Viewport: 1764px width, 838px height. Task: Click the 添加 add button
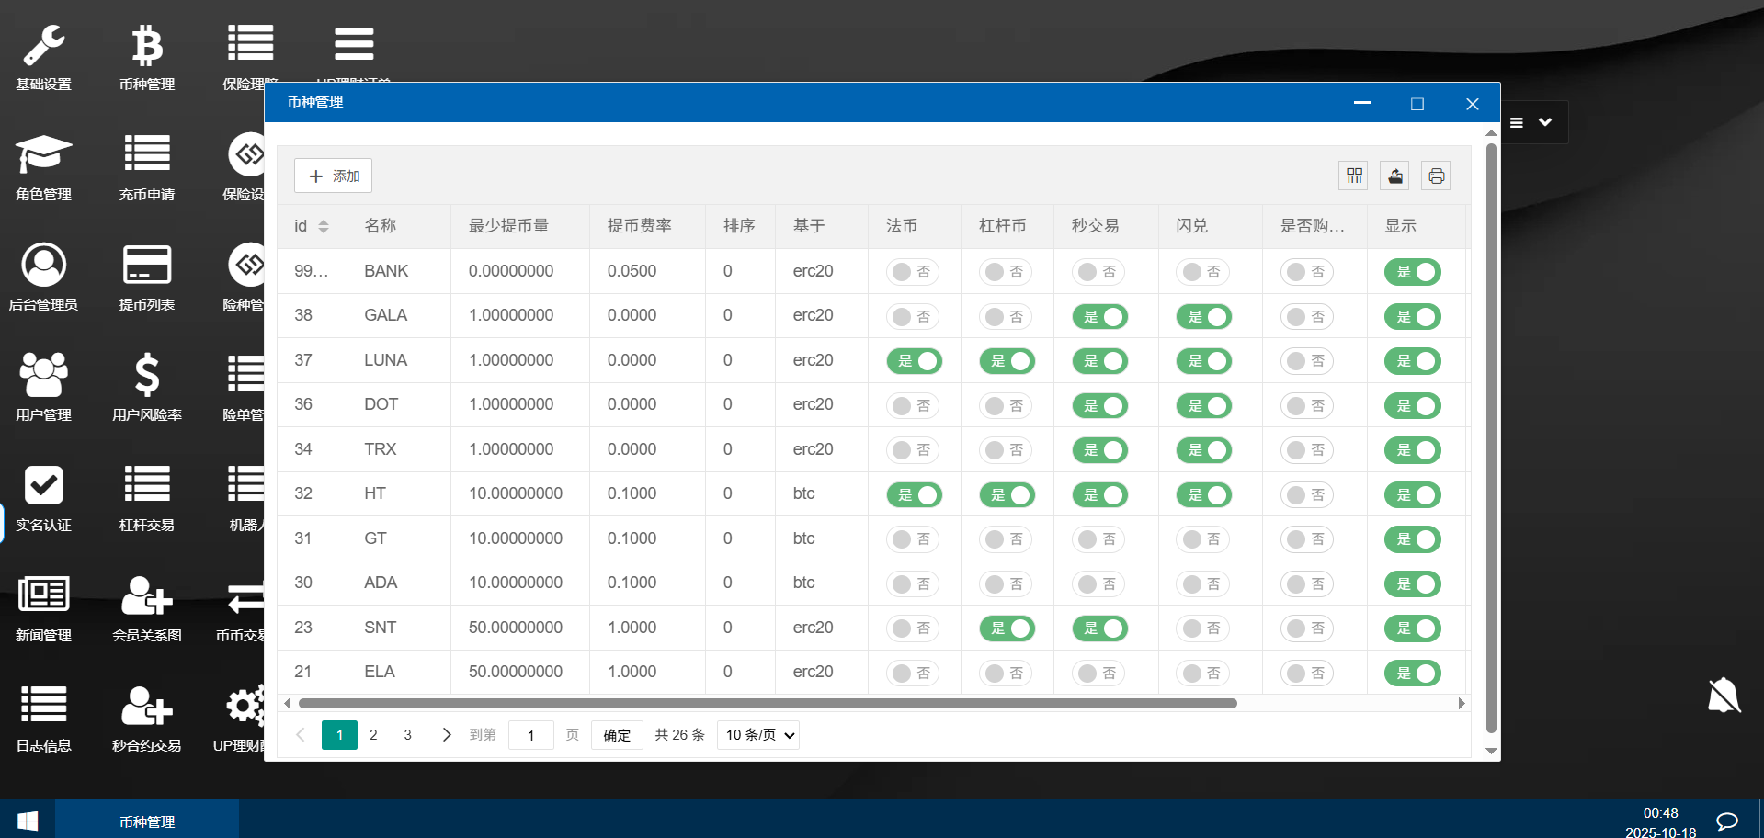(x=333, y=176)
